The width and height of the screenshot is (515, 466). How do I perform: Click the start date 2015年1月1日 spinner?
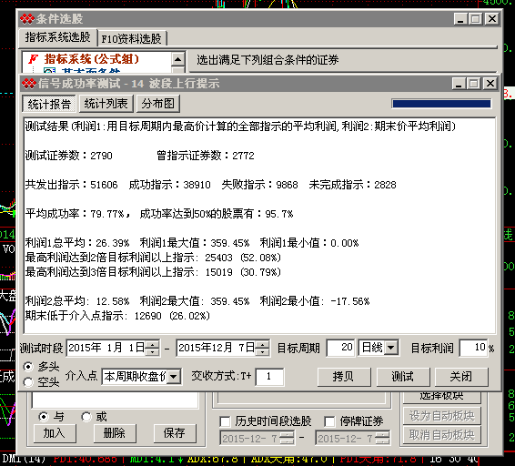point(152,348)
